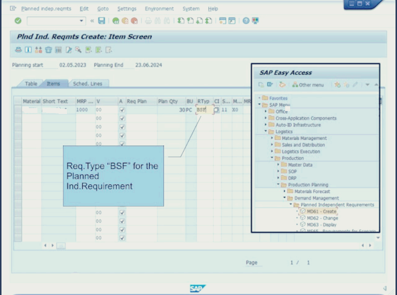
Task: Click the down arrow icon in Easy Access toolbar
Action: [367, 85]
